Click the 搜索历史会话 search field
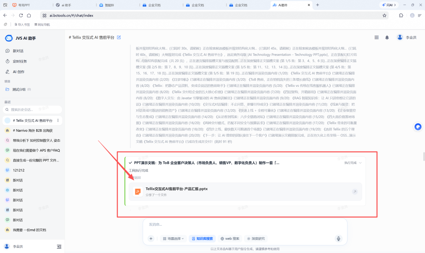The width and height of the screenshot is (425, 253). click(x=33, y=110)
